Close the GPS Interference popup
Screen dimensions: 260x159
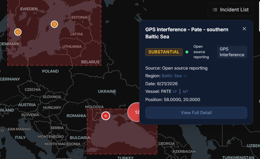pos(244,29)
